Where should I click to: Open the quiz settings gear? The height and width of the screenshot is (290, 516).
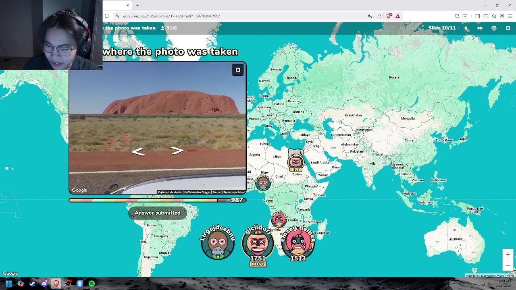pos(494,28)
